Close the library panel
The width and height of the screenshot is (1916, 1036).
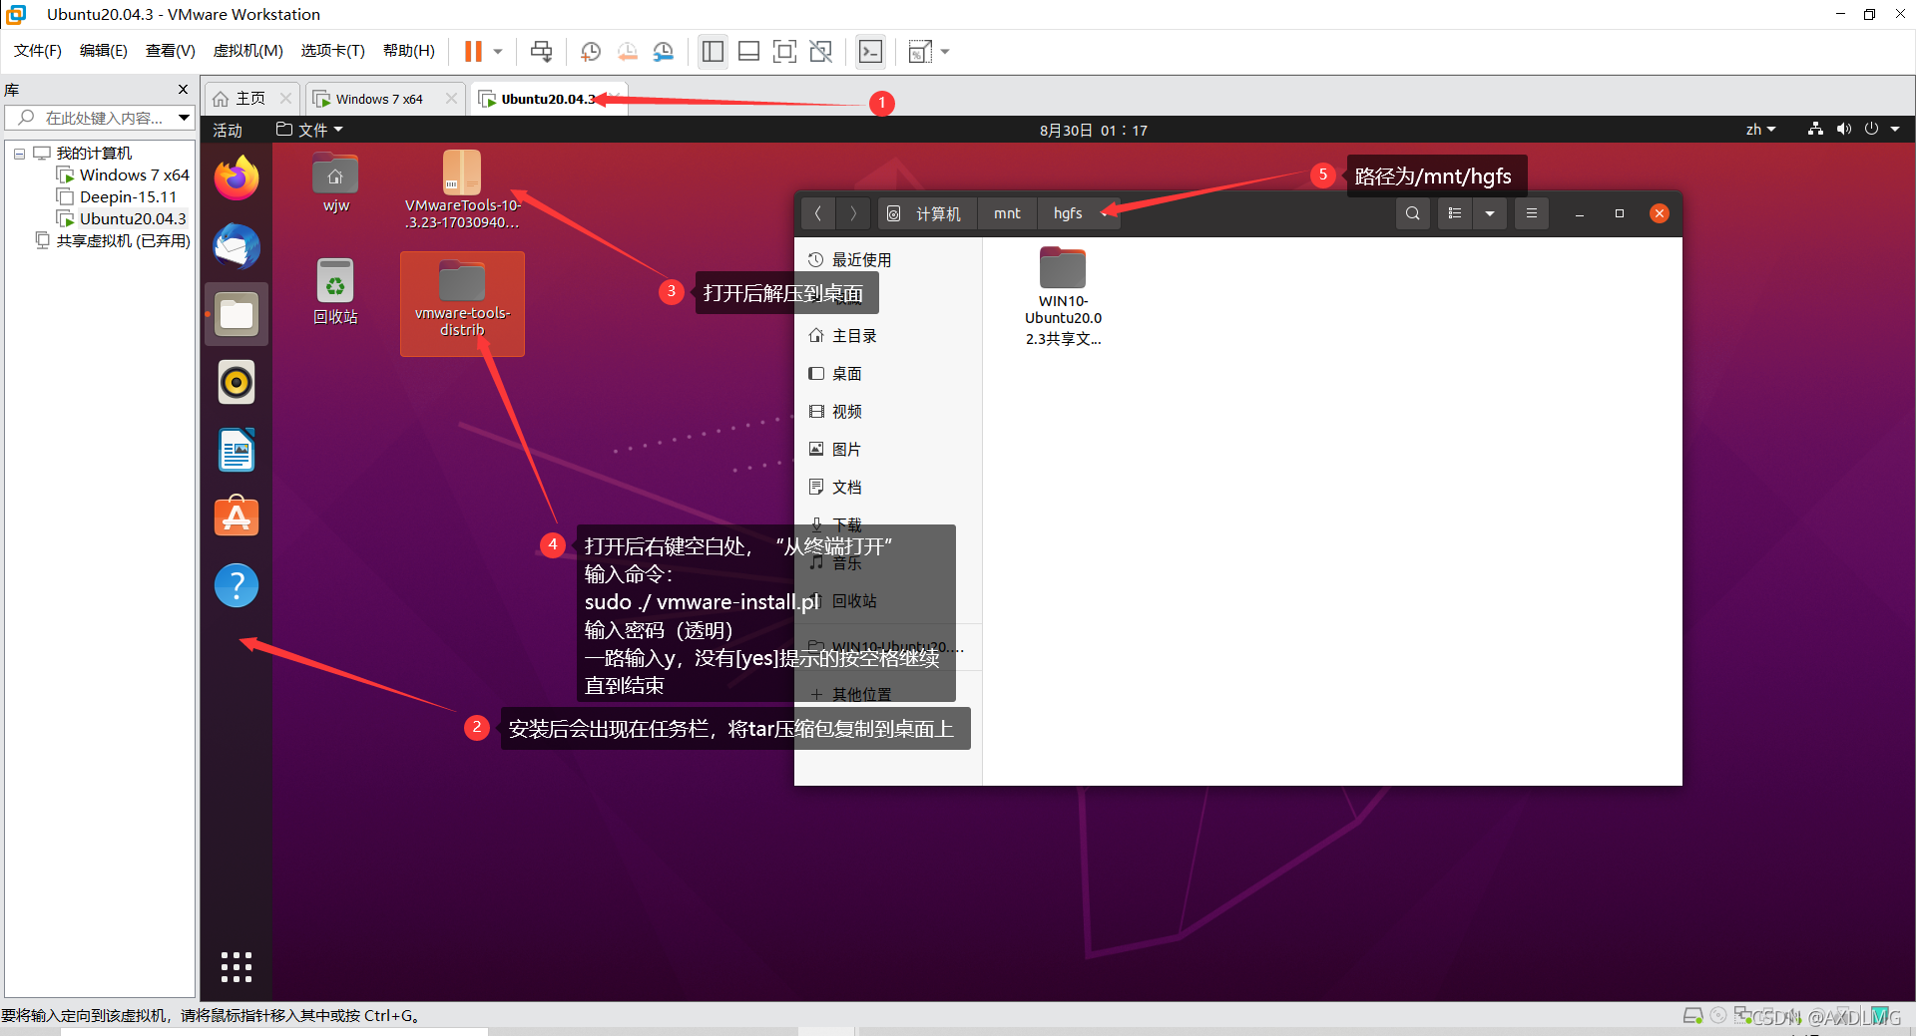(x=183, y=90)
